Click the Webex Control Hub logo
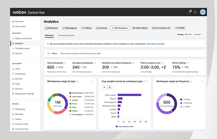The height and width of the screenshot is (139, 217). [28, 13]
